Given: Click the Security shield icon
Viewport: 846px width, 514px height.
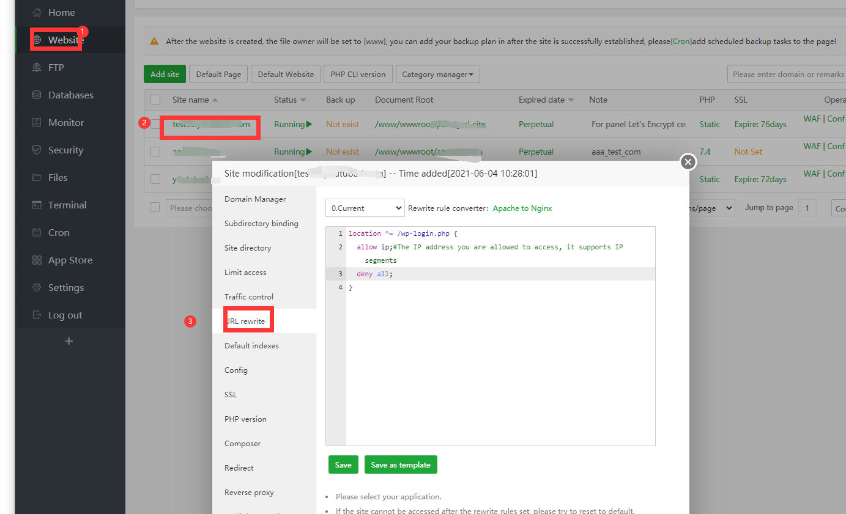Looking at the screenshot, I should (x=37, y=150).
